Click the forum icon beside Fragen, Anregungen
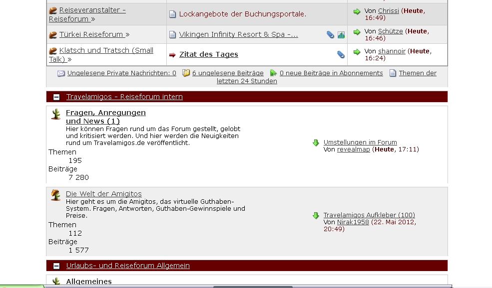Screen dimensions: 492x288 56,114
